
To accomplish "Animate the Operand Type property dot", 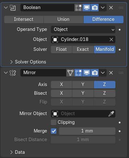I will 120,30.
